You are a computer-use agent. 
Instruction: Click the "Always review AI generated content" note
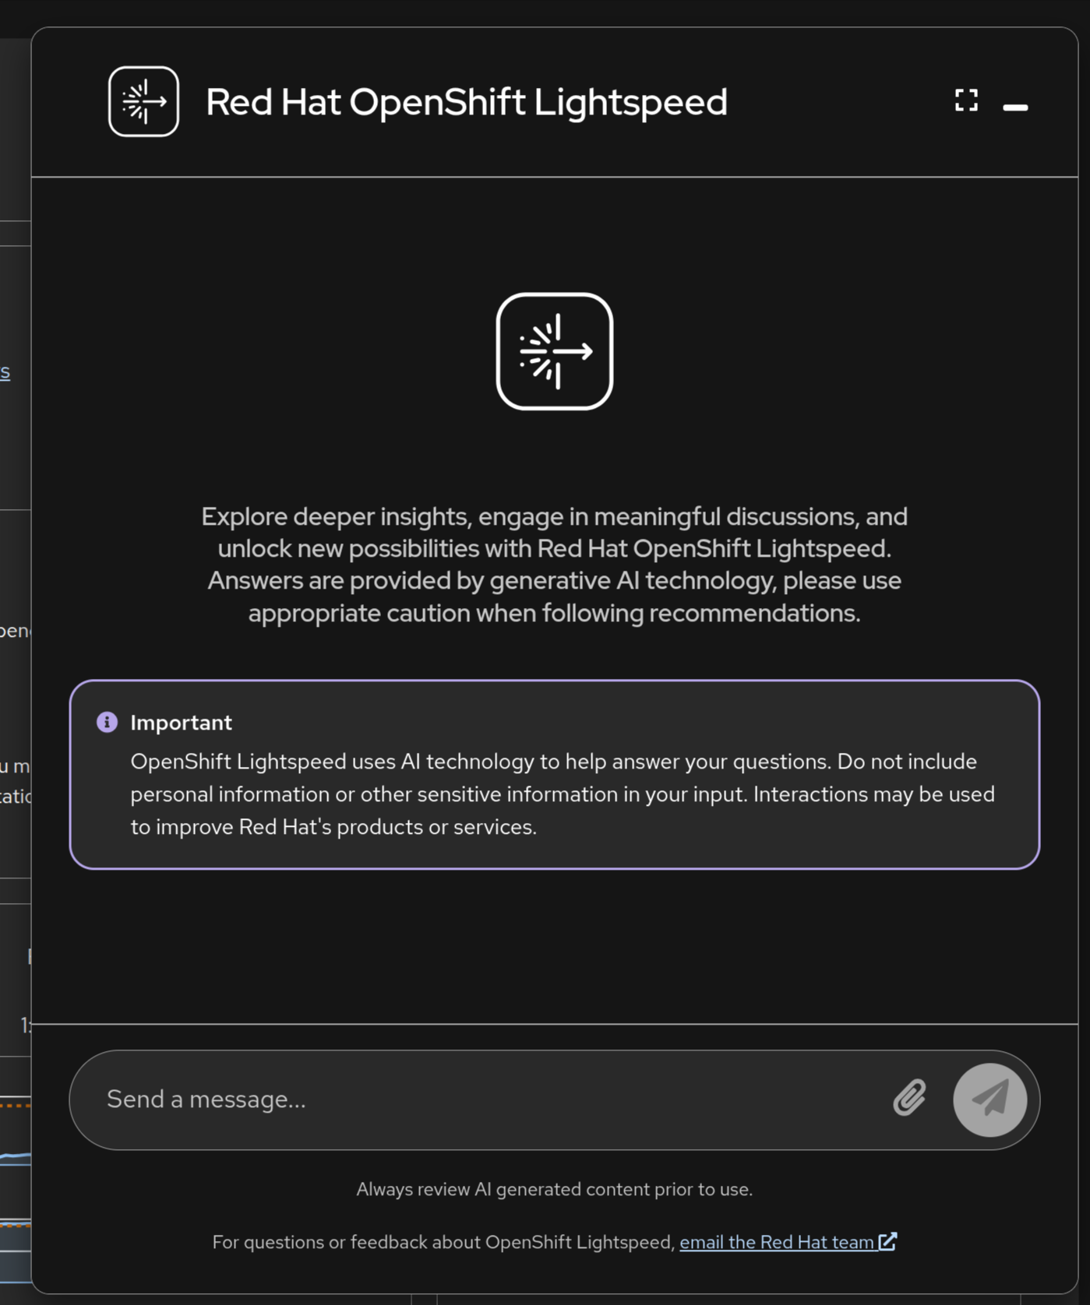pos(554,1189)
